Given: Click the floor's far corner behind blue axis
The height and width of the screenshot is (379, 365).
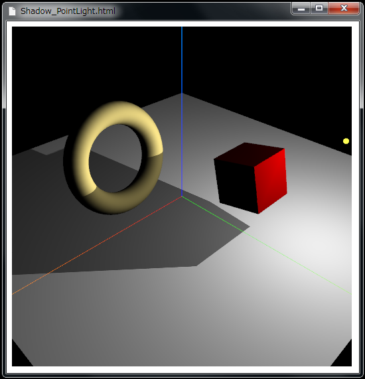Looking at the screenshot, I should coord(182,94).
